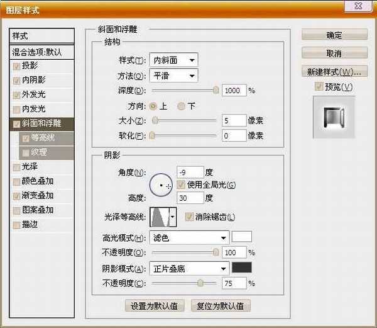Toggle 使用全局光 global light checkbox
This screenshot has width=377, height=328.
coord(182,185)
